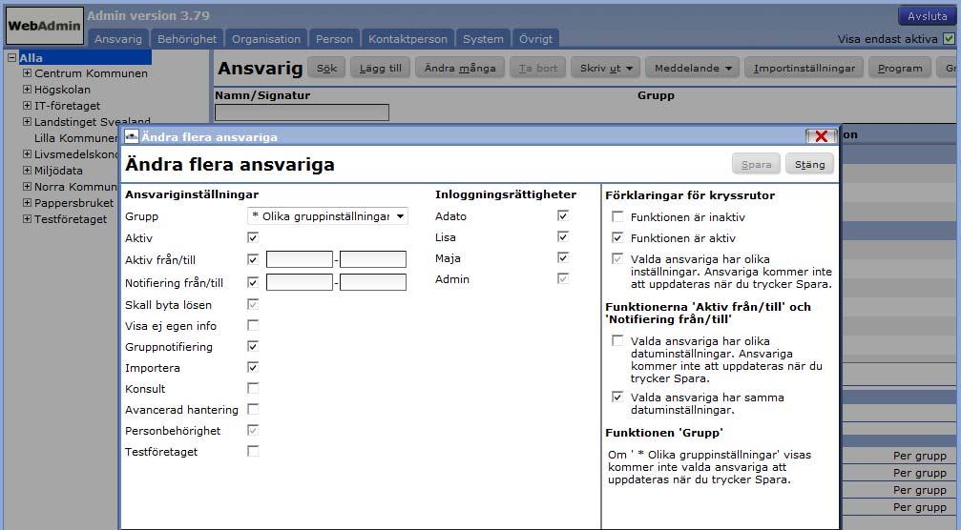Toggle the Maja login rights checkbox
This screenshot has width=961, height=530.
coord(563,257)
